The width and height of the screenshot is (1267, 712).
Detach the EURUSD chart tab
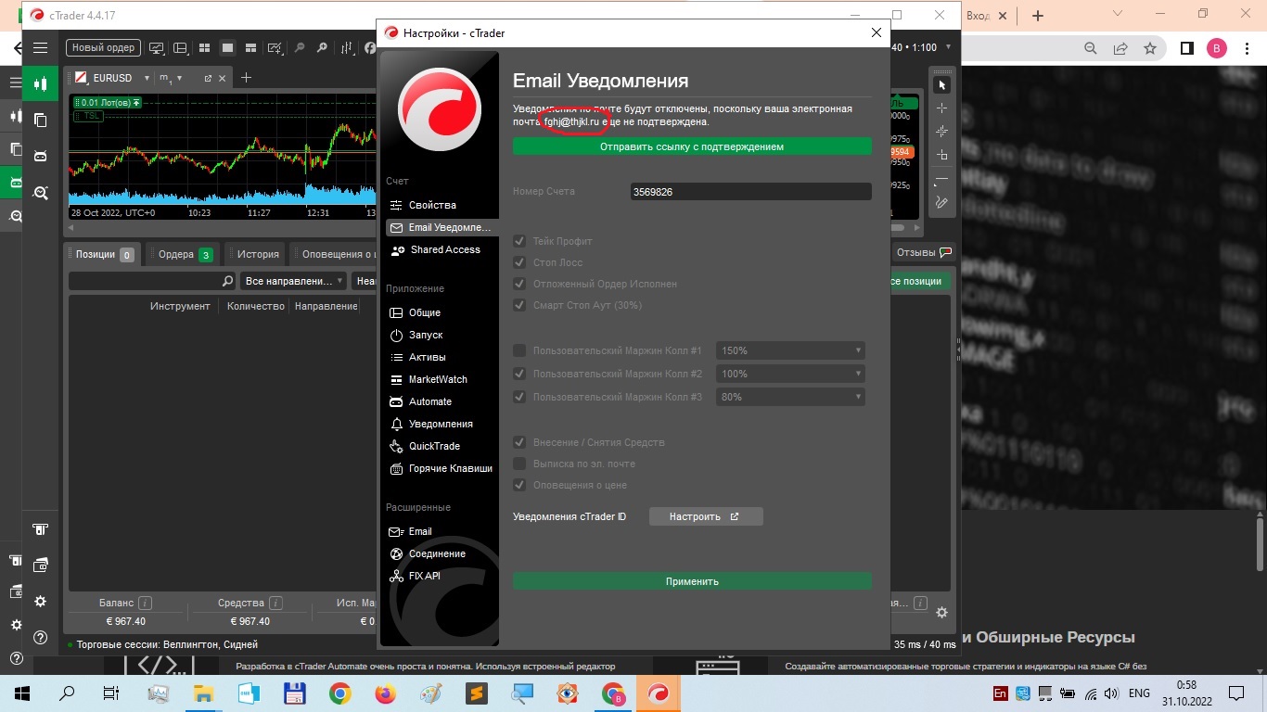coord(208,78)
